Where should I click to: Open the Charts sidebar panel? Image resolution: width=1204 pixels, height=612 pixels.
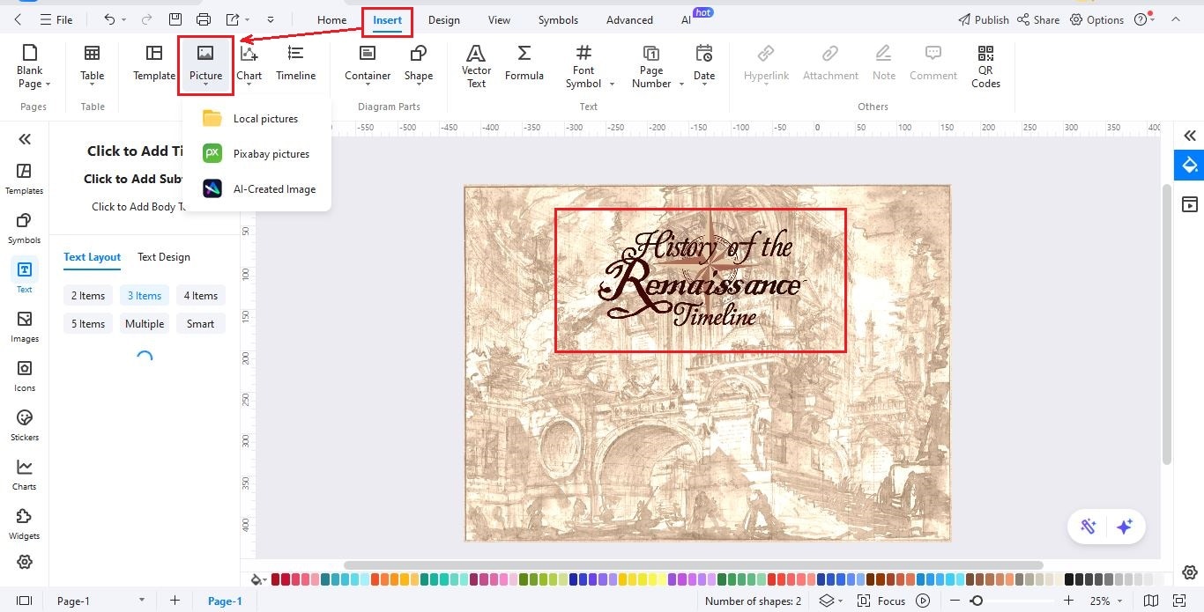pyautogui.click(x=24, y=474)
